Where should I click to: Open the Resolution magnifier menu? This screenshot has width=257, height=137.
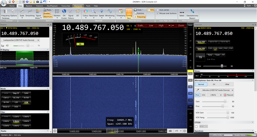[94, 14]
